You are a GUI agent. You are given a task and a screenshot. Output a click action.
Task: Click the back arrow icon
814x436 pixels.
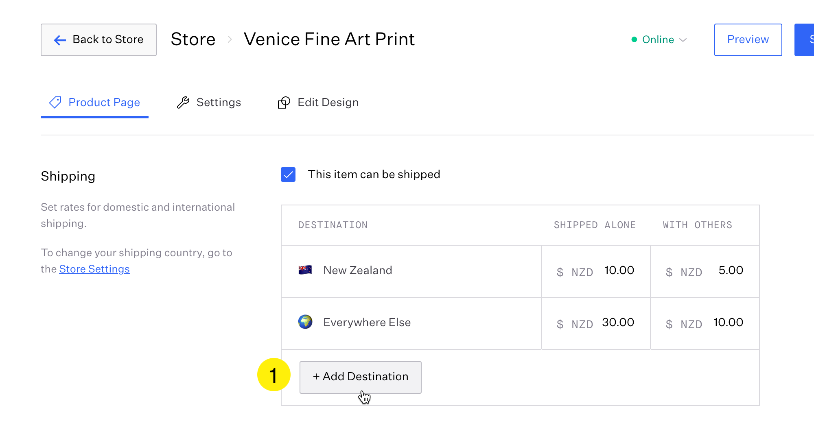pos(60,40)
